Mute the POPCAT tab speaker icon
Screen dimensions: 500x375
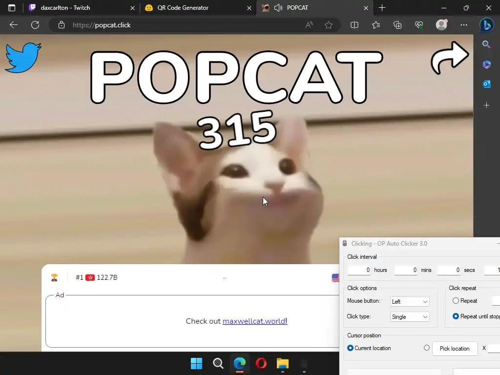click(x=278, y=8)
